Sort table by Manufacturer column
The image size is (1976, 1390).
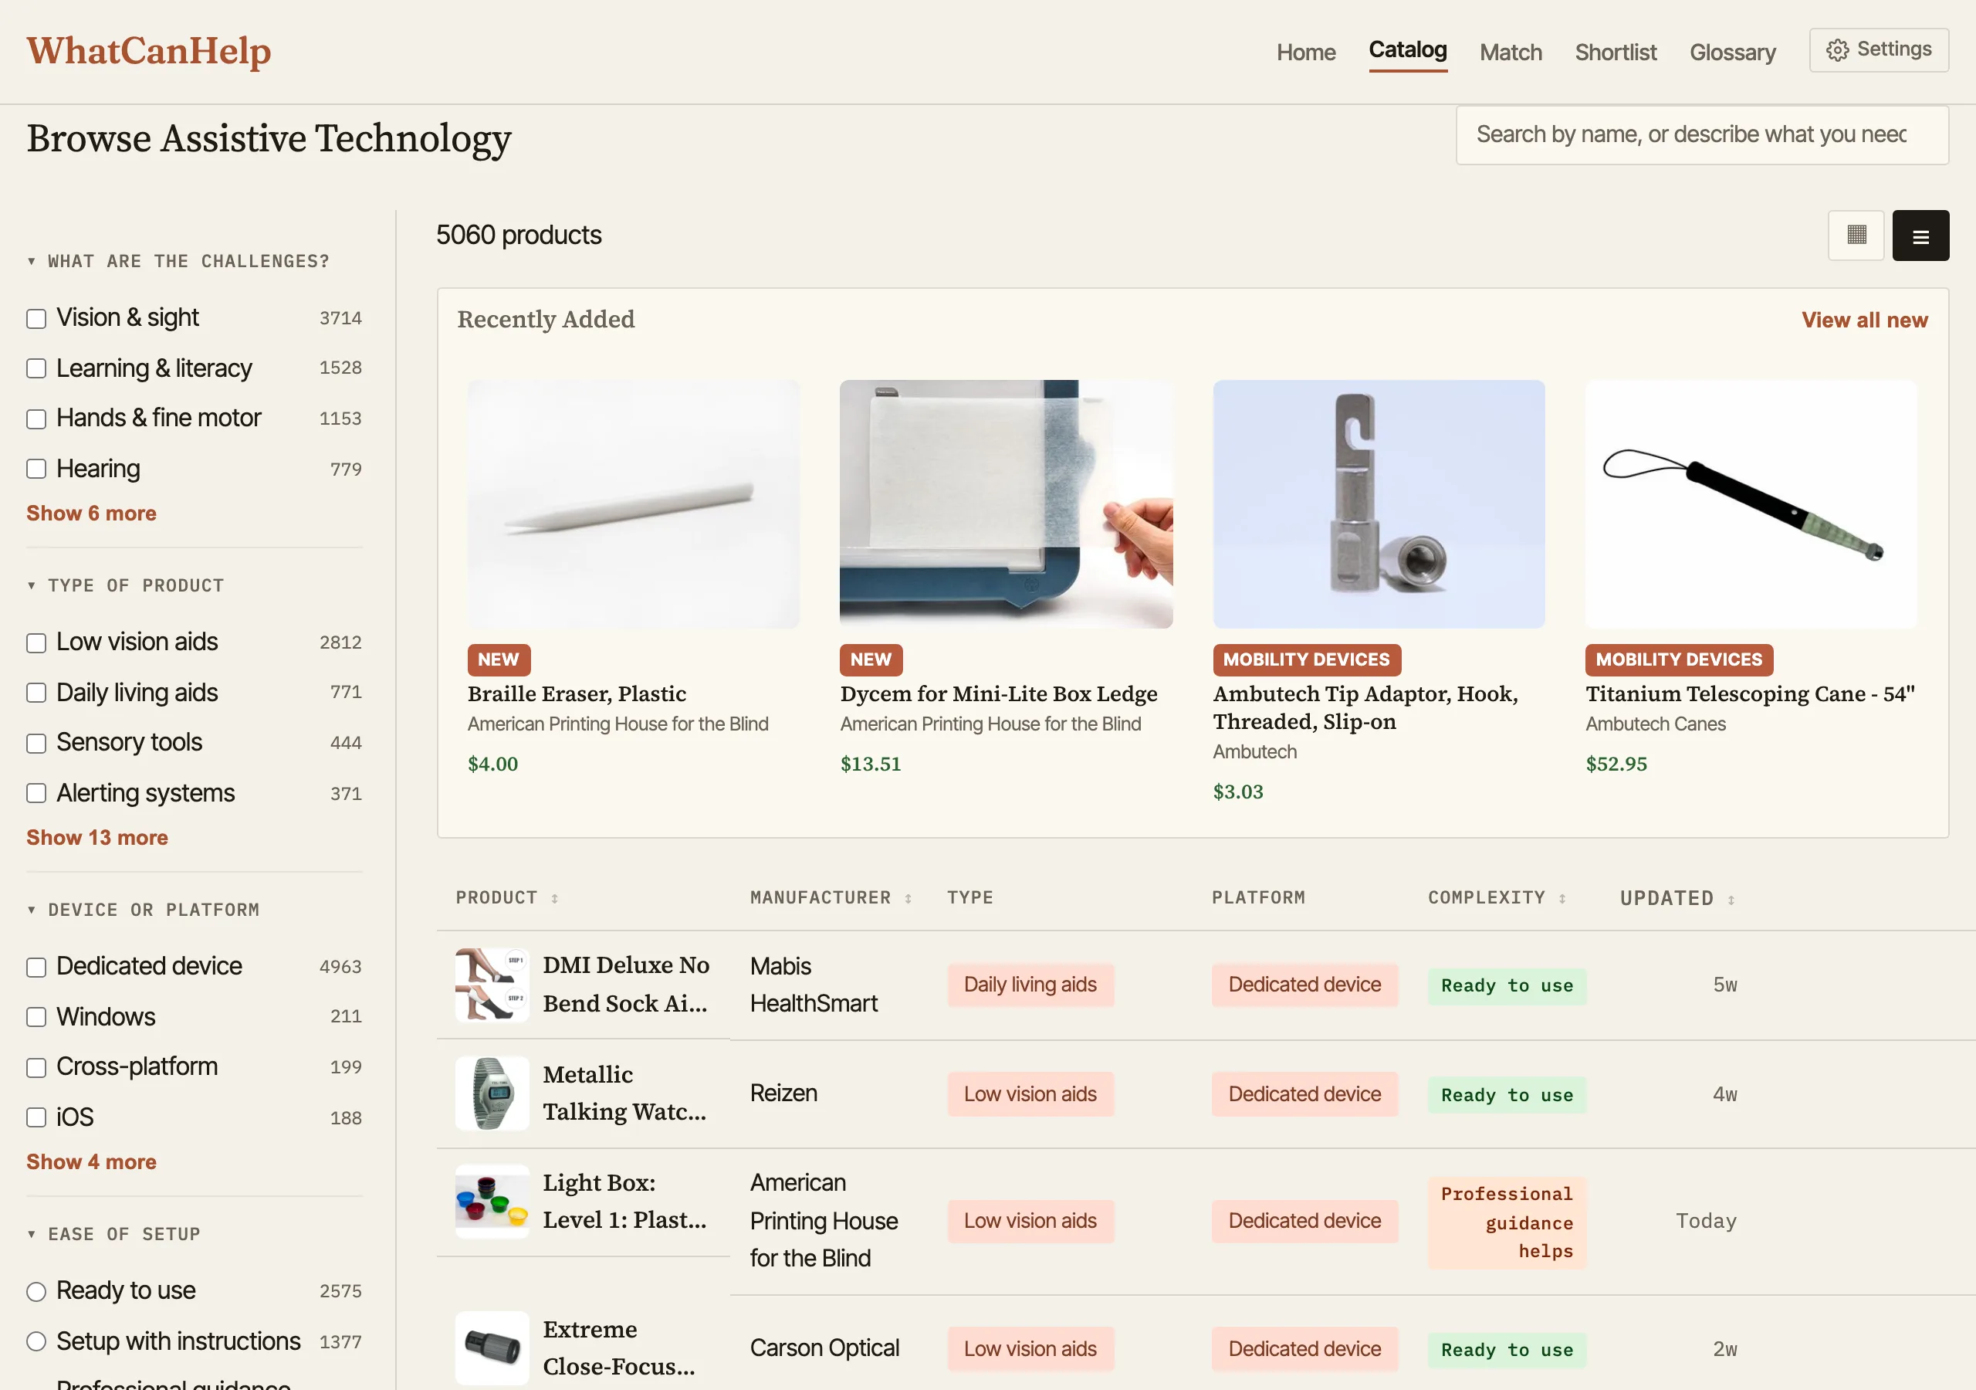(831, 897)
